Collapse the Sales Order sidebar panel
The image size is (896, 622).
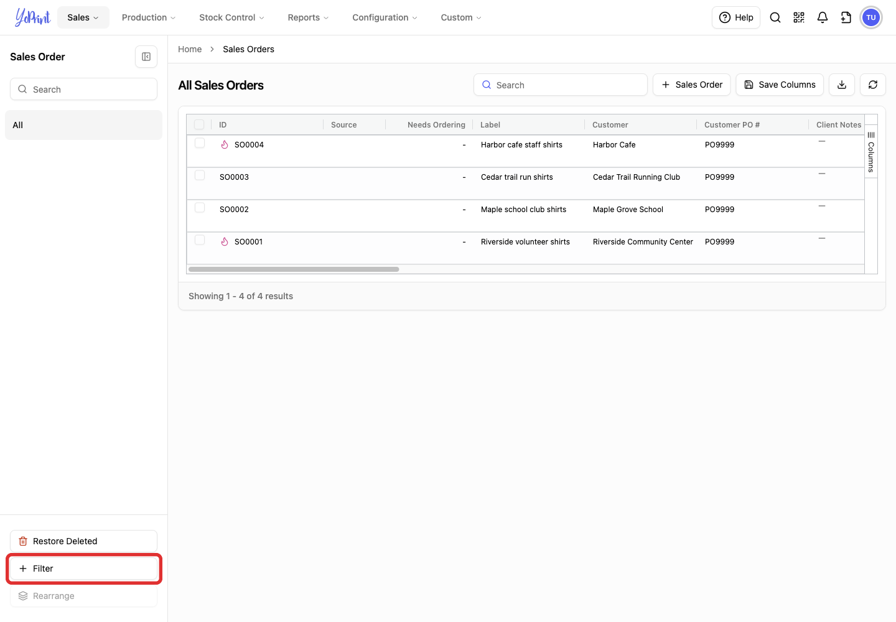pos(146,57)
